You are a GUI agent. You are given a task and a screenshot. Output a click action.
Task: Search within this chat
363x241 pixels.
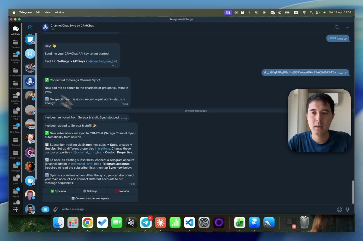tap(337, 27)
